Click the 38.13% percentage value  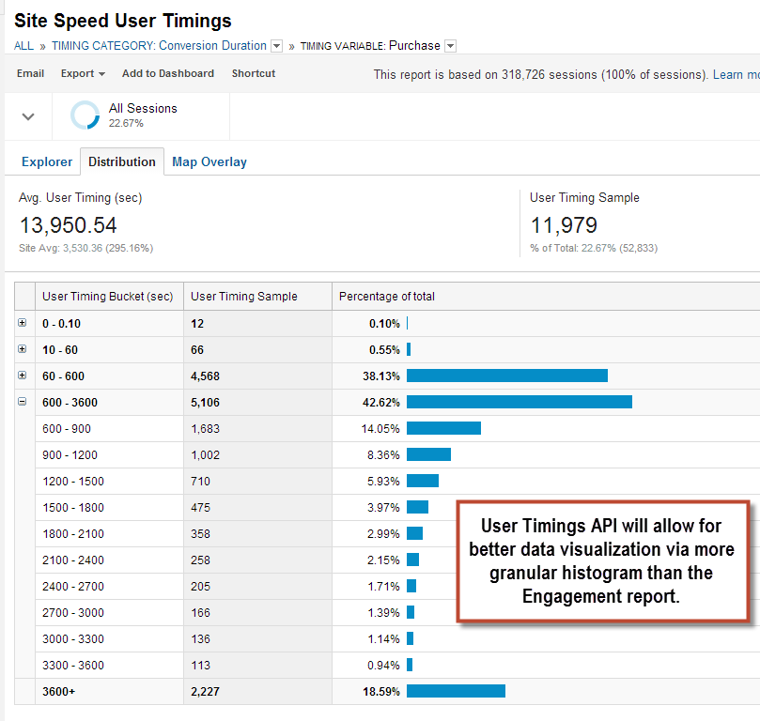tap(381, 376)
